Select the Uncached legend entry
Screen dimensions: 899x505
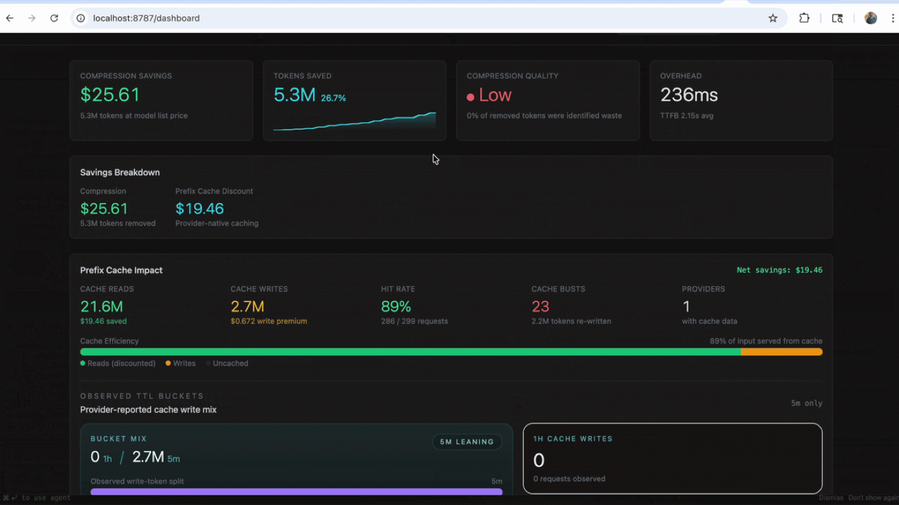tap(227, 363)
